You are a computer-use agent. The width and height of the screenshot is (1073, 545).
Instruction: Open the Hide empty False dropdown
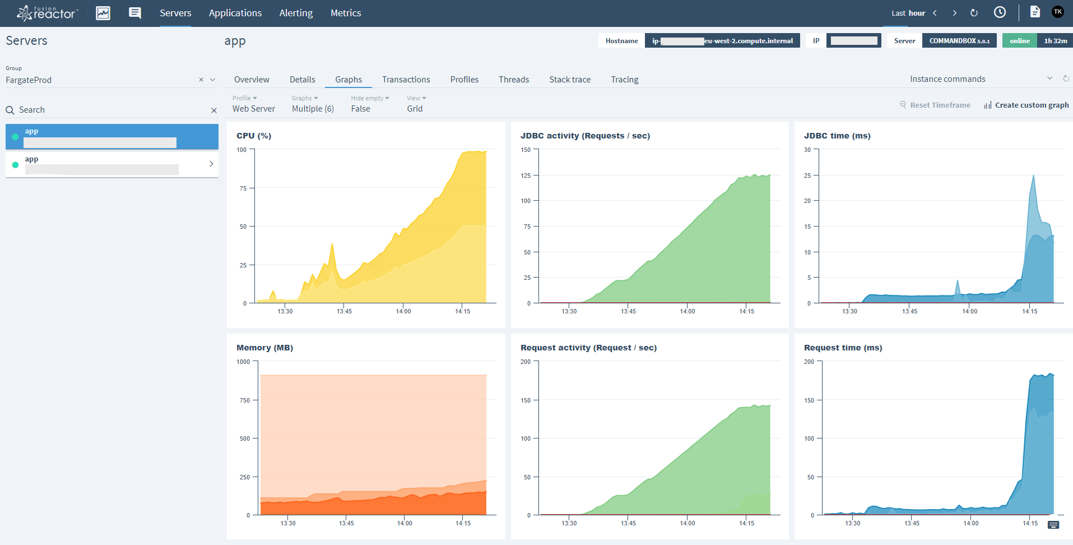(x=370, y=104)
